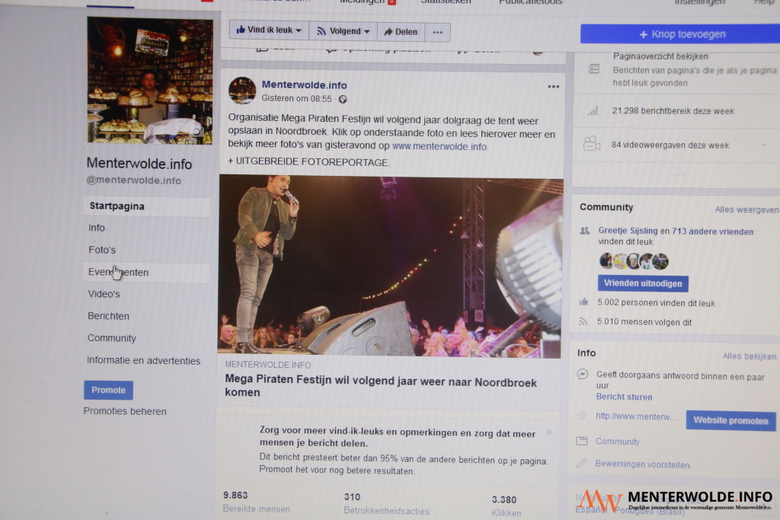The width and height of the screenshot is (780, 520).
Task: Click the row of friend avatars
Action: tap(634, 261)
